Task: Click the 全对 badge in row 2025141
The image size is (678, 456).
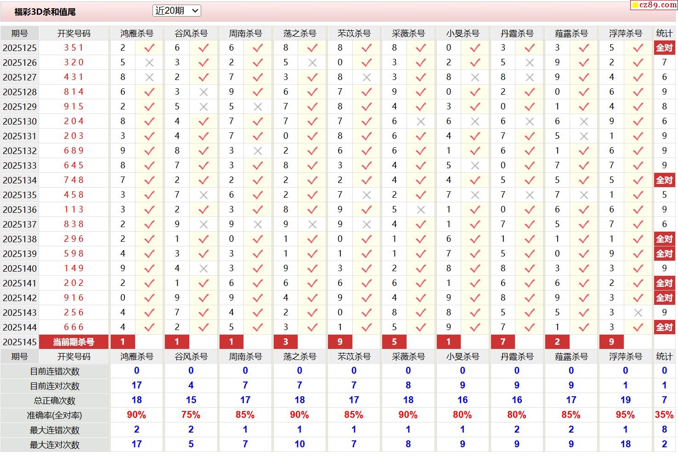Action: pyautogui.click(x=664, y=283)
